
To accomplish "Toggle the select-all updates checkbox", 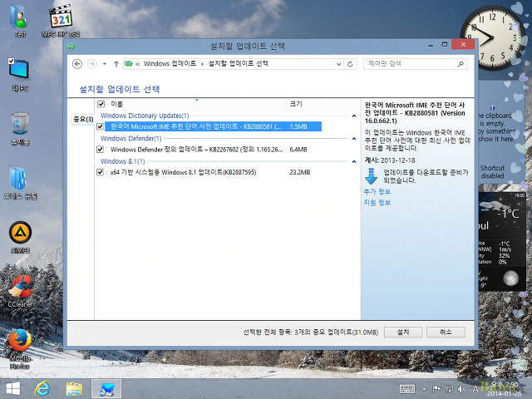I will click(x=101, y=104).
